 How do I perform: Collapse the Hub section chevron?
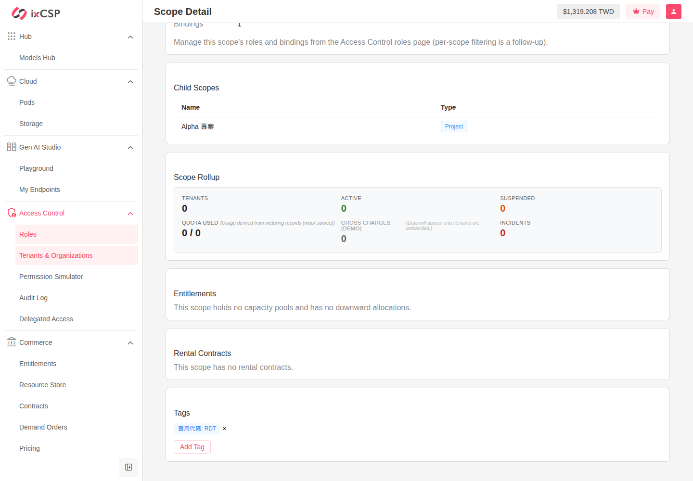tap(130, 37)
